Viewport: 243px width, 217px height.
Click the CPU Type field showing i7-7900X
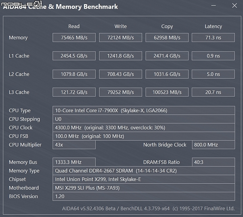point(144,111)
